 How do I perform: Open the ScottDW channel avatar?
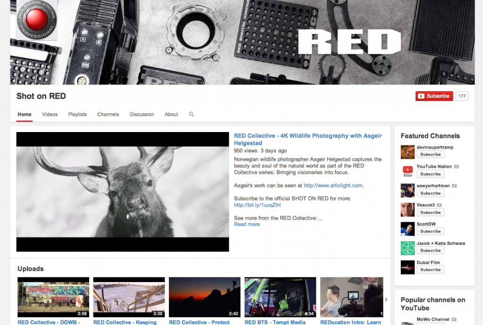point(407,228)
